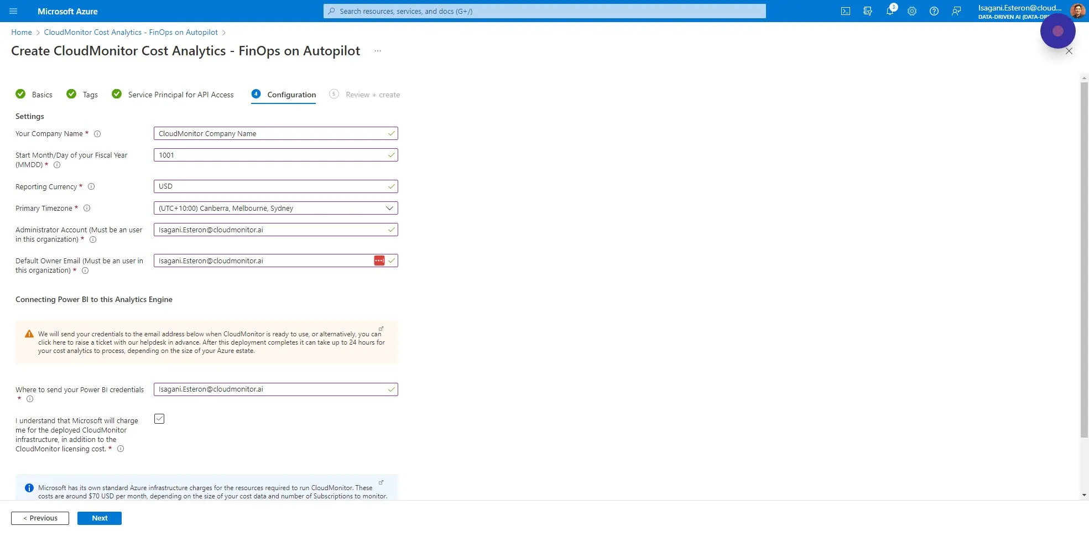Click the scrollbar up arrow
The width and height of the screenshot is (1089, 536).
(1084, 78)
